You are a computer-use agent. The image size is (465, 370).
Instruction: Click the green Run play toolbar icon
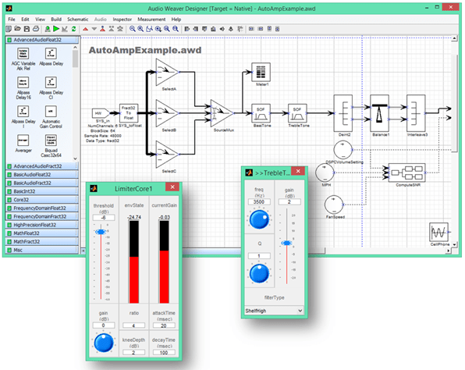(56, 29)
